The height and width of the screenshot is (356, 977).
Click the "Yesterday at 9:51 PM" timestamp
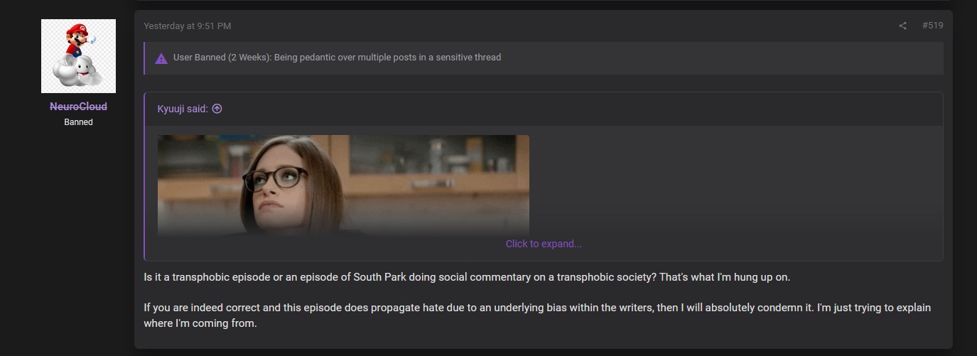[x=187, y=26]
